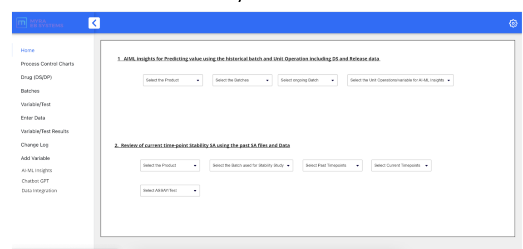Image resolution: width=523 pixels, height=249 pixels.
Task: Open the Select Current Timepoints dropdown
Action: (401, 165)
